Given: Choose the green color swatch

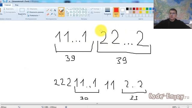Looking at the screenshot, I should (147, 9).
